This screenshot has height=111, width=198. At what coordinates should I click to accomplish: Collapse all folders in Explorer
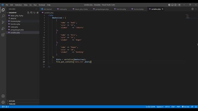tap(37, 13)
